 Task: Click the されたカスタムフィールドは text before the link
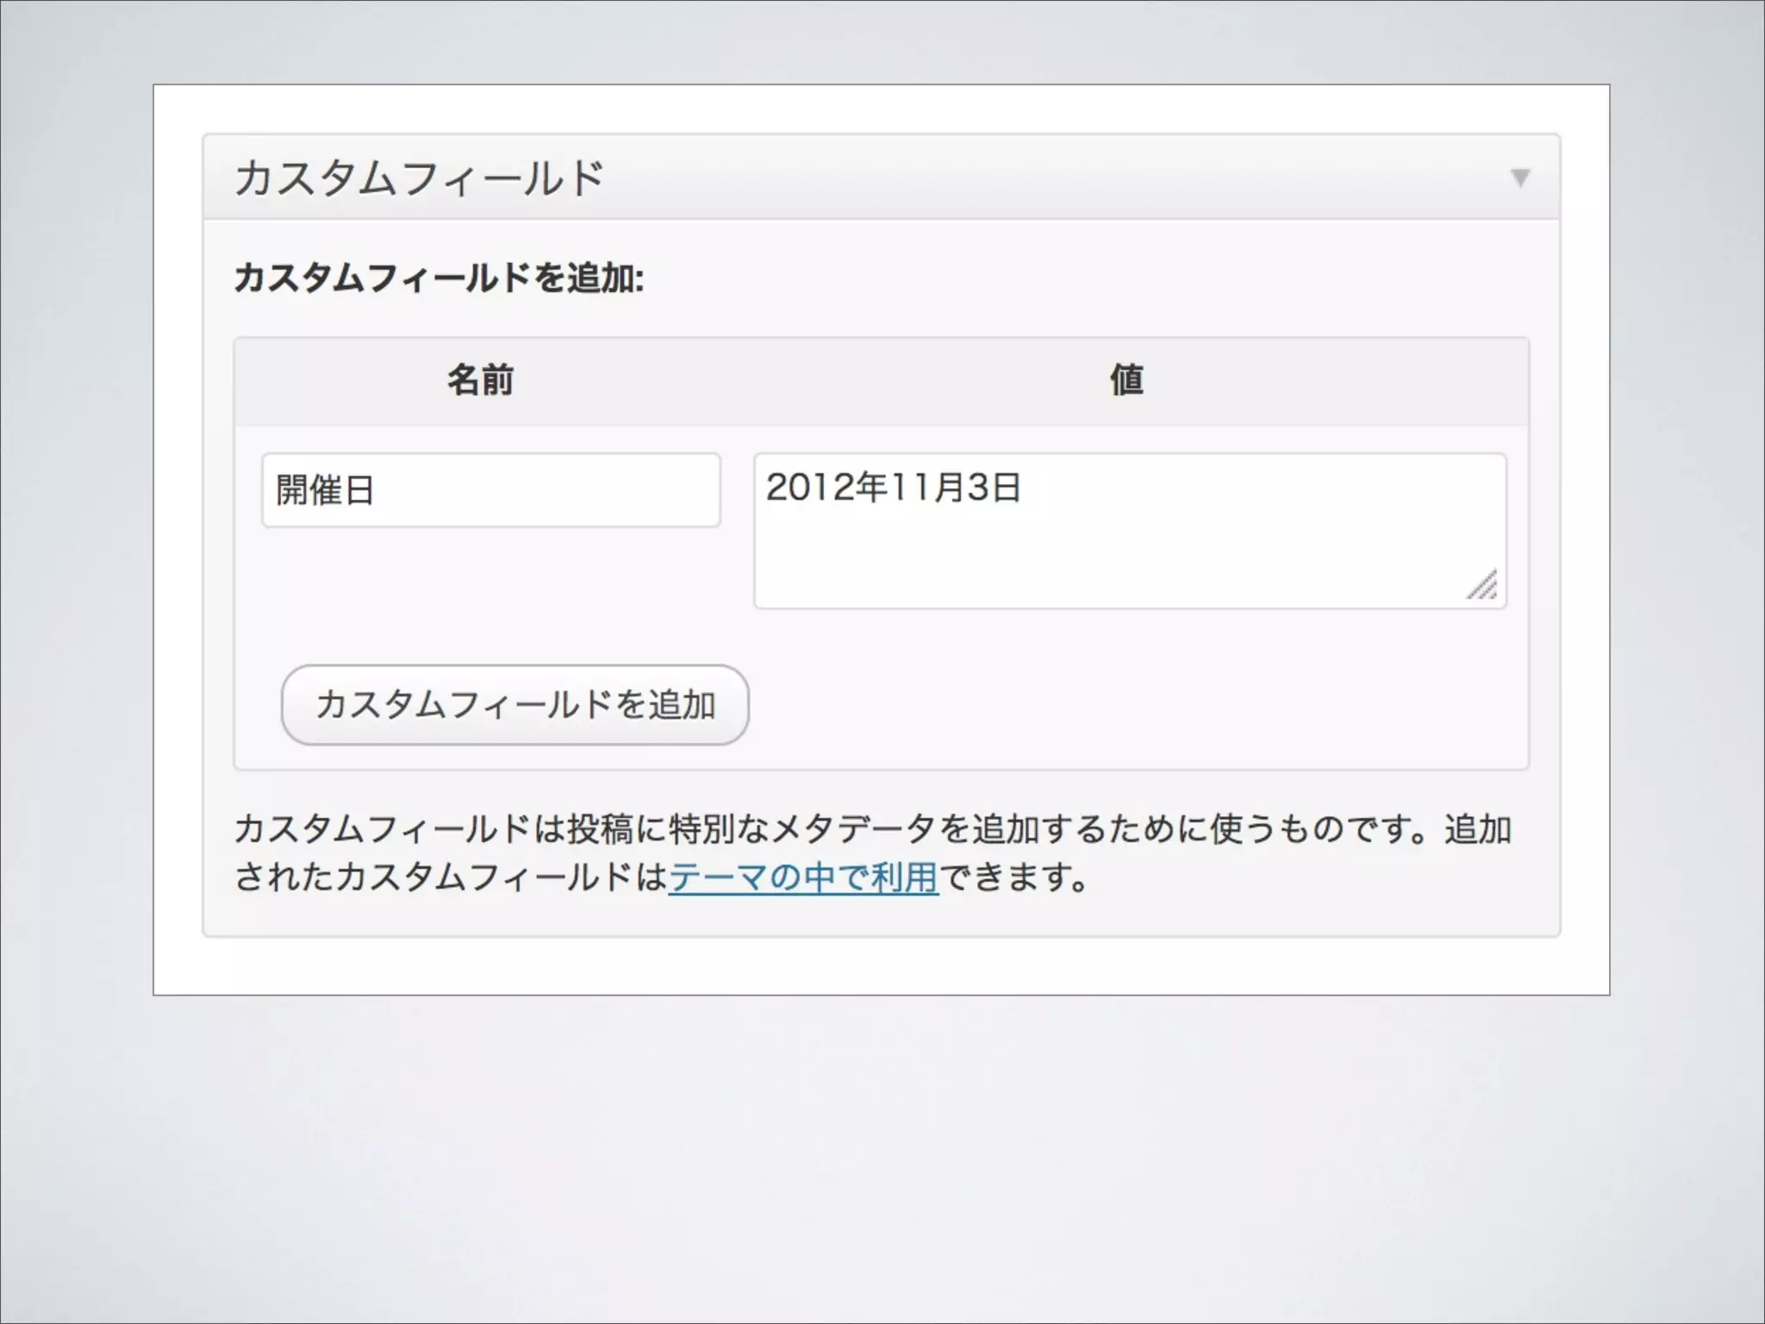coord(450,877)
